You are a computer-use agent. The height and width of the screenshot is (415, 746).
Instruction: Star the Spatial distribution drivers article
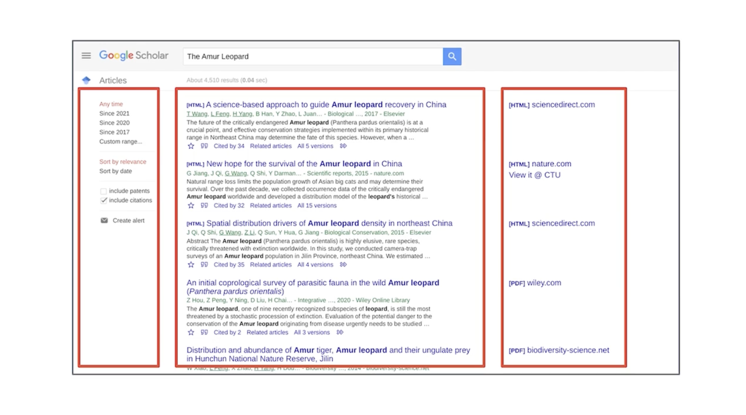click(x=191, y=265)
